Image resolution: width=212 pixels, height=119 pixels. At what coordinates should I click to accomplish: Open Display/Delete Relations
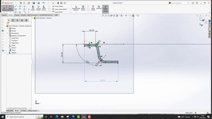pos(76,8)
